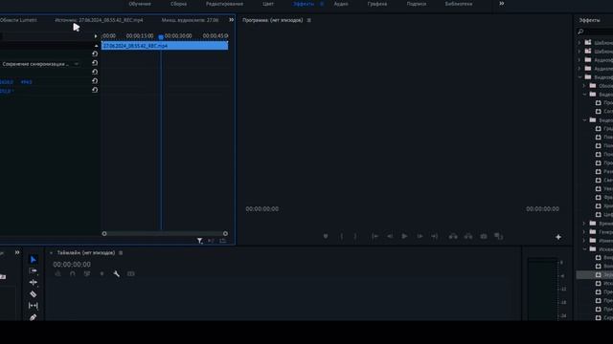This screenshot has height=344, width=613.
Task: Toggle timeline Snap magnet
Action: tap(73, 274)
